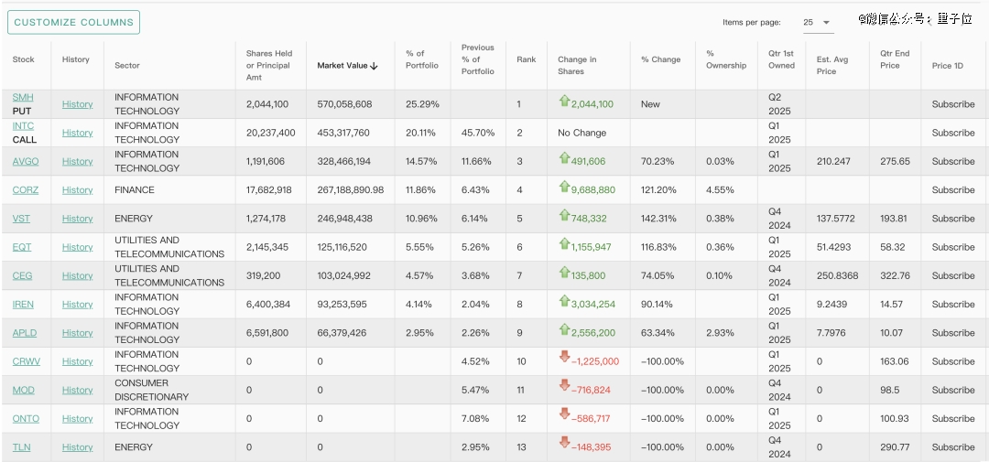Click the Sector column header
This screenshot has height=462, width=989.
point(126,66)
